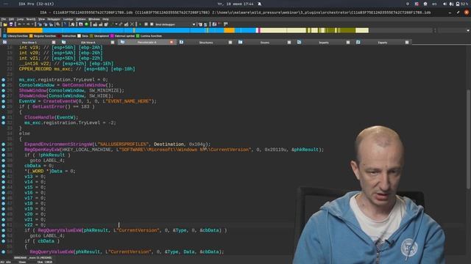Navigate forward with the right arrow icon
This screenshot has height=264, width=471.
pyautogui.click(x=28, y=24)
